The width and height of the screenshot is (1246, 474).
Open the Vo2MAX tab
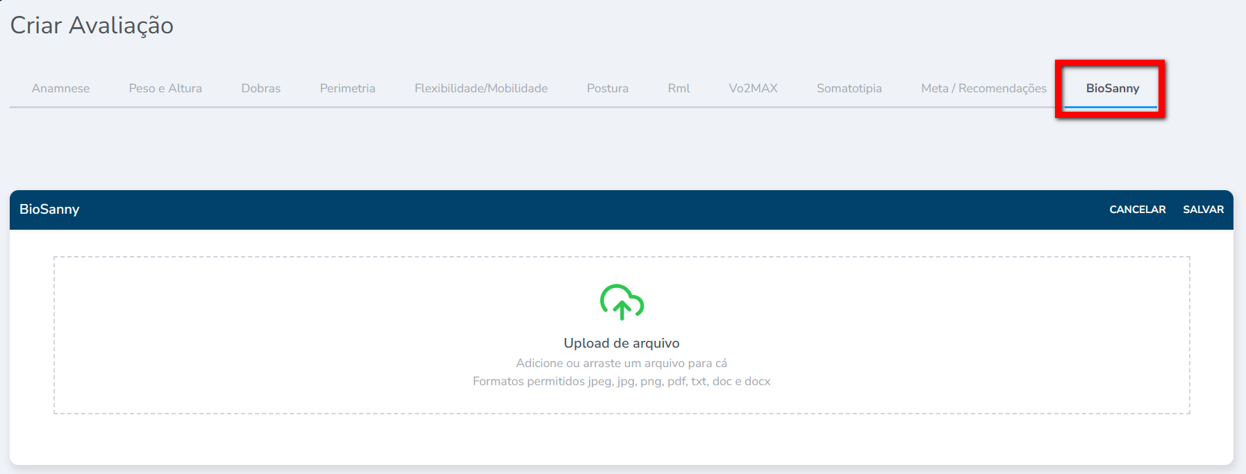pyautogui.click(x=753, y=88)
